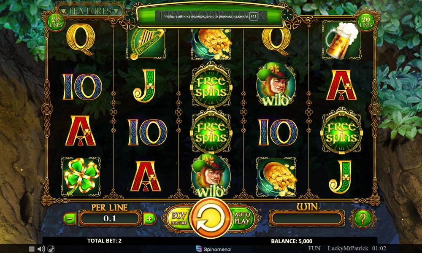Click the four-leaf clover symbol
Image resolution: width=422 pixels, height=253 pixels.
tap(81, 177)
